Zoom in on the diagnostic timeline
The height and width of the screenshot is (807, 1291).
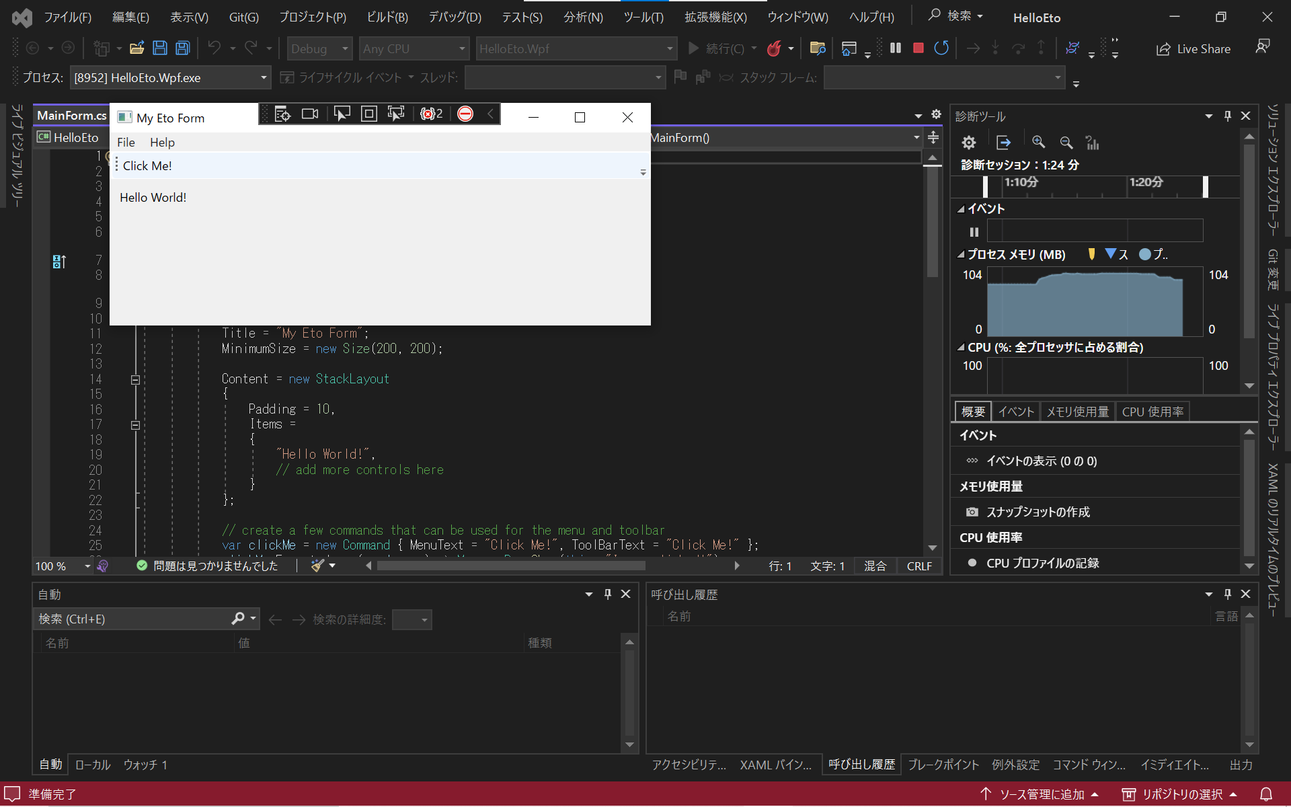1039,143
